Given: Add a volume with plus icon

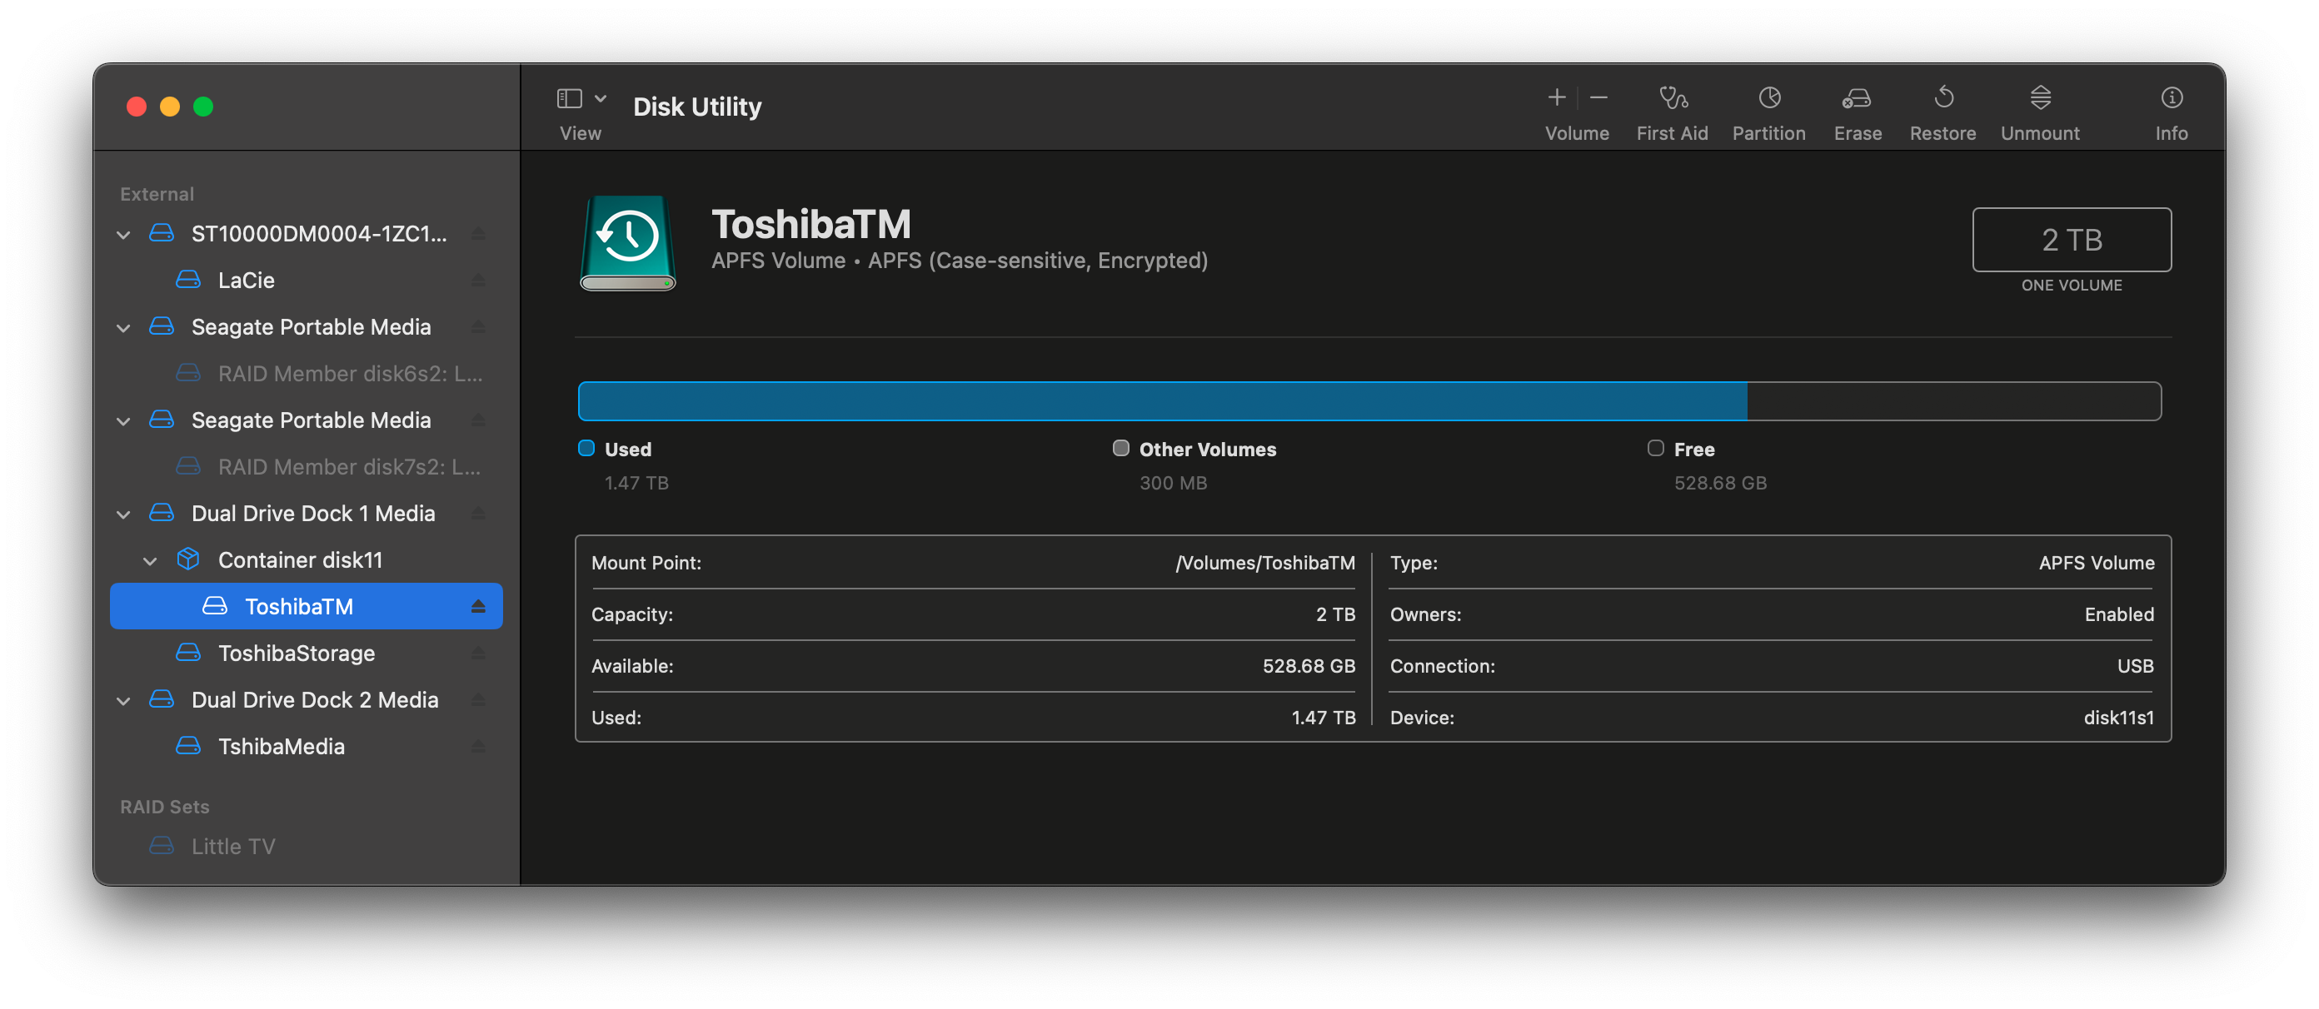Looking at the screenshot, I should click(1557, 97).
